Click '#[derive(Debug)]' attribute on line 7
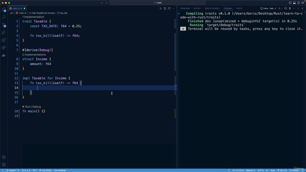Screen dimensions: 306x172 [37, 50]
